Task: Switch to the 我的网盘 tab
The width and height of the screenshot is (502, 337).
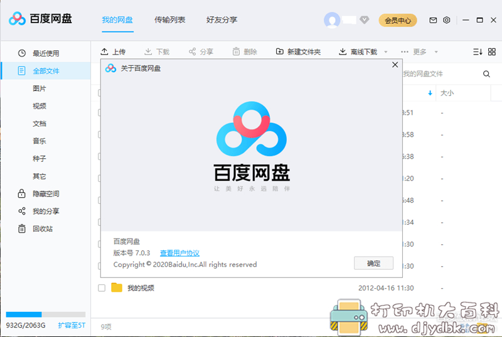Action: (x=117, y=20)
